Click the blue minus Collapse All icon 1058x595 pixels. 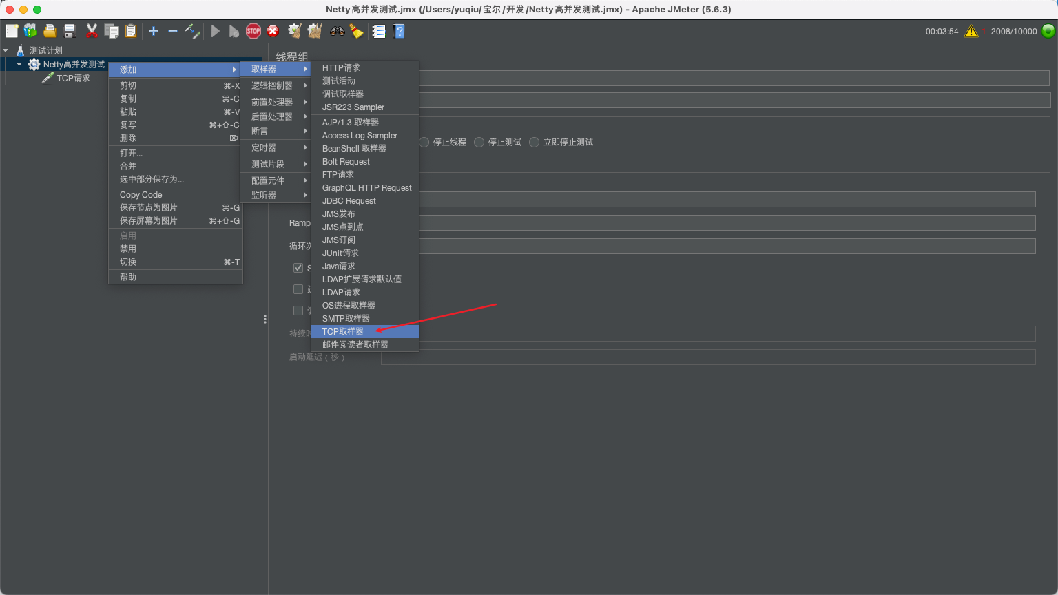[173, 31]
